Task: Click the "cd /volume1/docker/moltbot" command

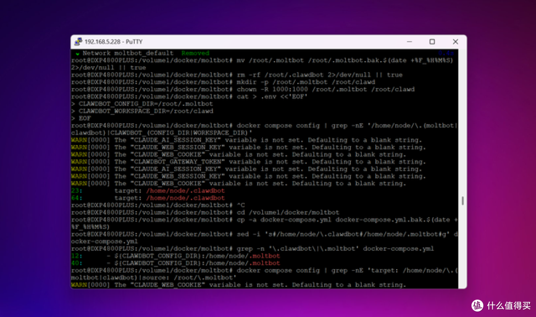Action: pyautogui.click(x=288, y=212)
